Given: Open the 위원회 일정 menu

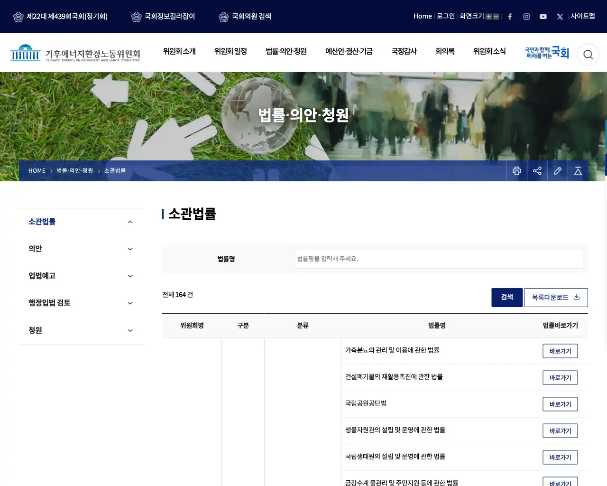Looking at the screenshot, I should click(x=230, y=51).
